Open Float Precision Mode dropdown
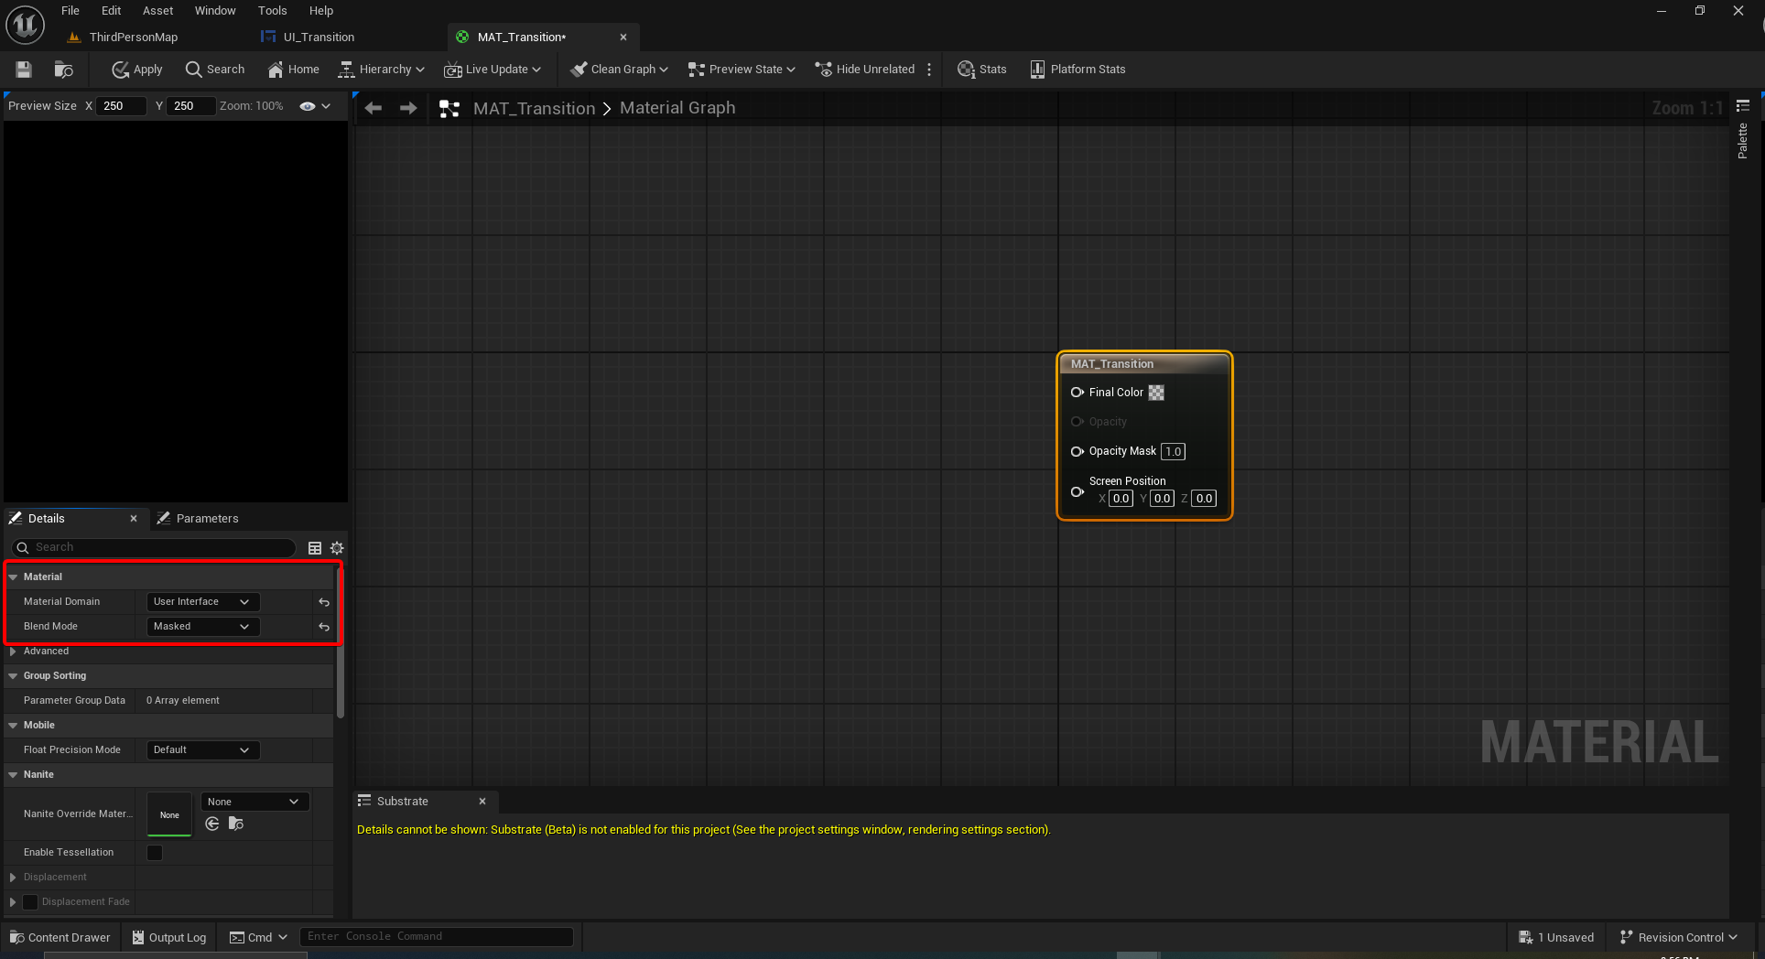Screen dimensions: 1765x959 (x=203, y=750)
